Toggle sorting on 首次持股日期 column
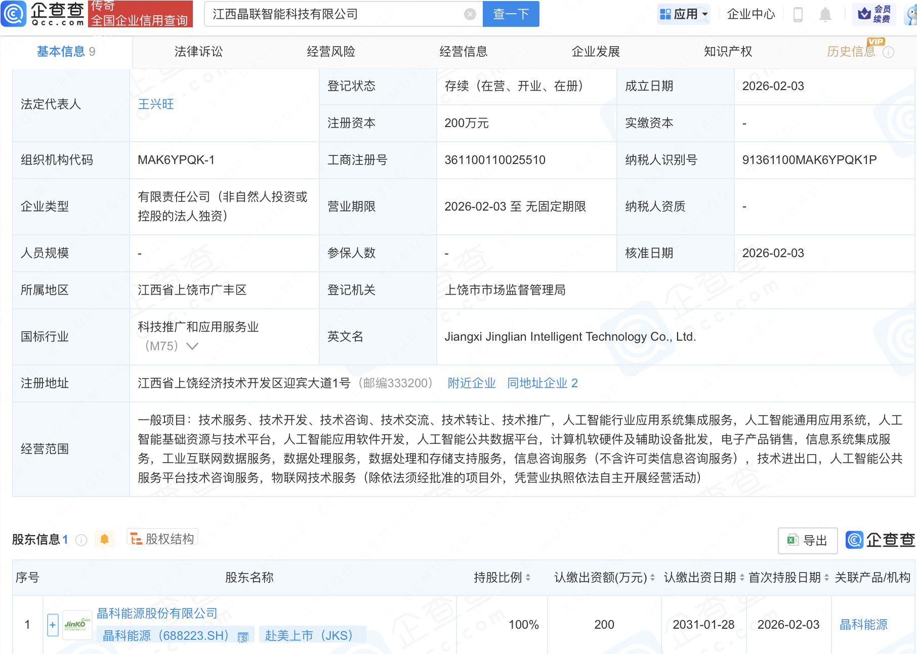This screenshot has width=917, height=654. coord(825,577)
